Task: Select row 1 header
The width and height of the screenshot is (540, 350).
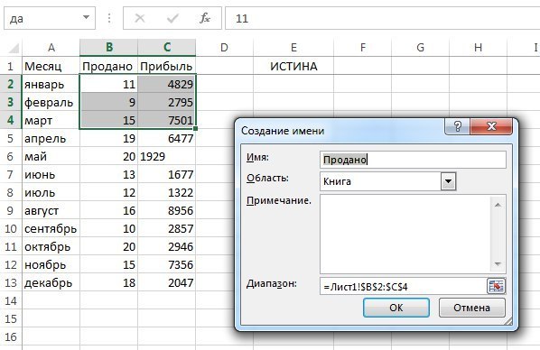Action: click(x=11, y=66)
